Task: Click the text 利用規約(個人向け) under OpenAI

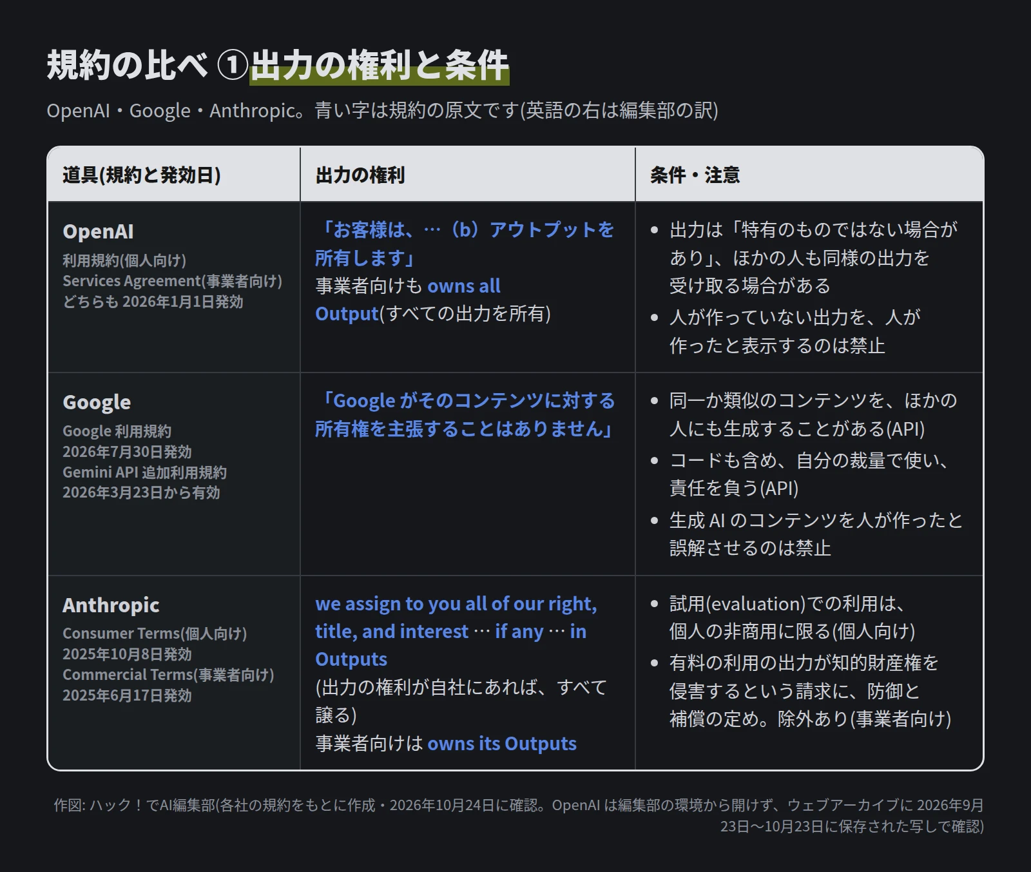Action: (124, 260)
